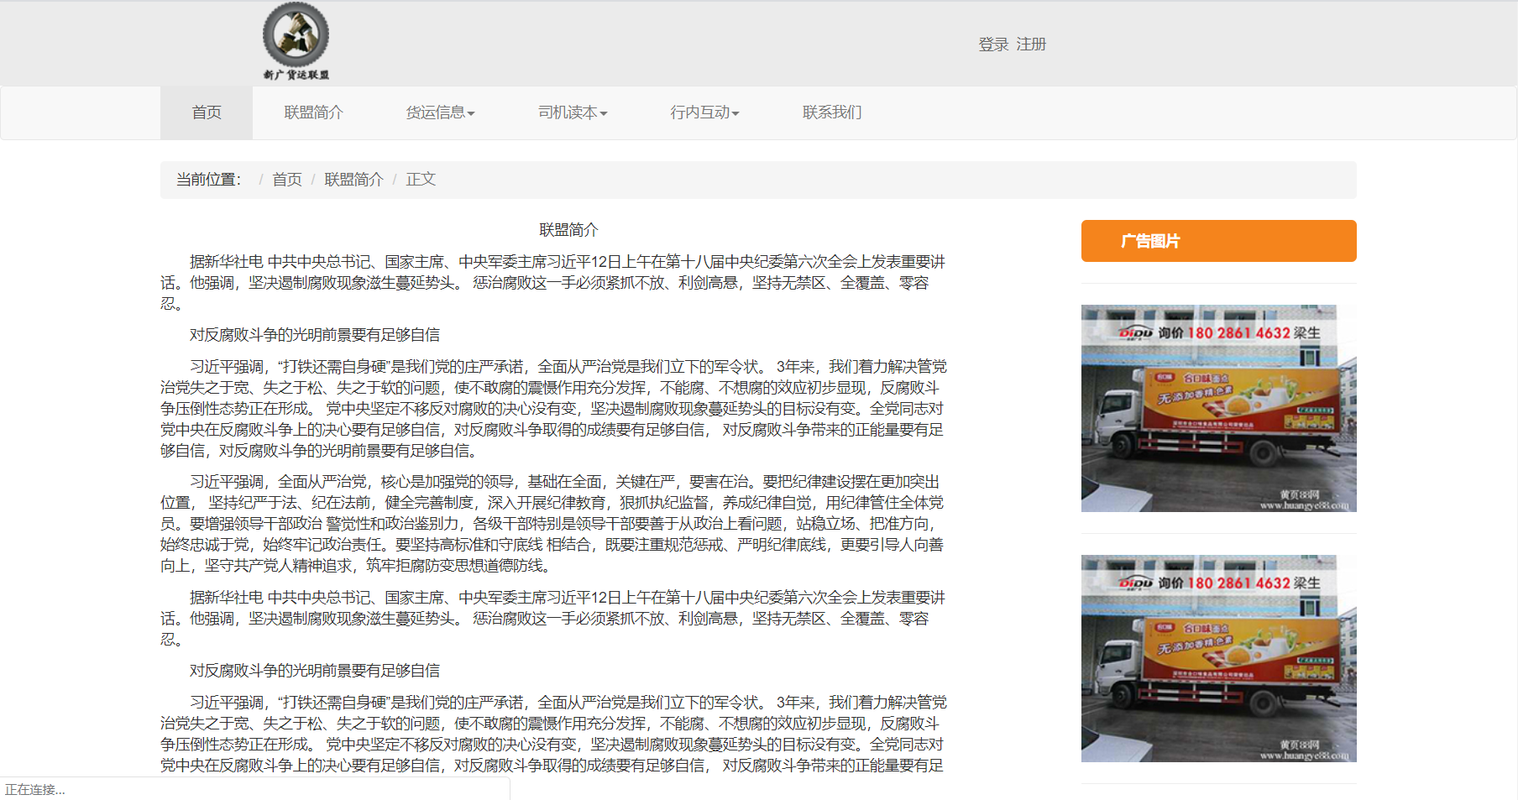The width and height of the screenshot is (1518, 800).
Task: Go to 联盟简介 in the navigation bar
Action: coord(313,112)
